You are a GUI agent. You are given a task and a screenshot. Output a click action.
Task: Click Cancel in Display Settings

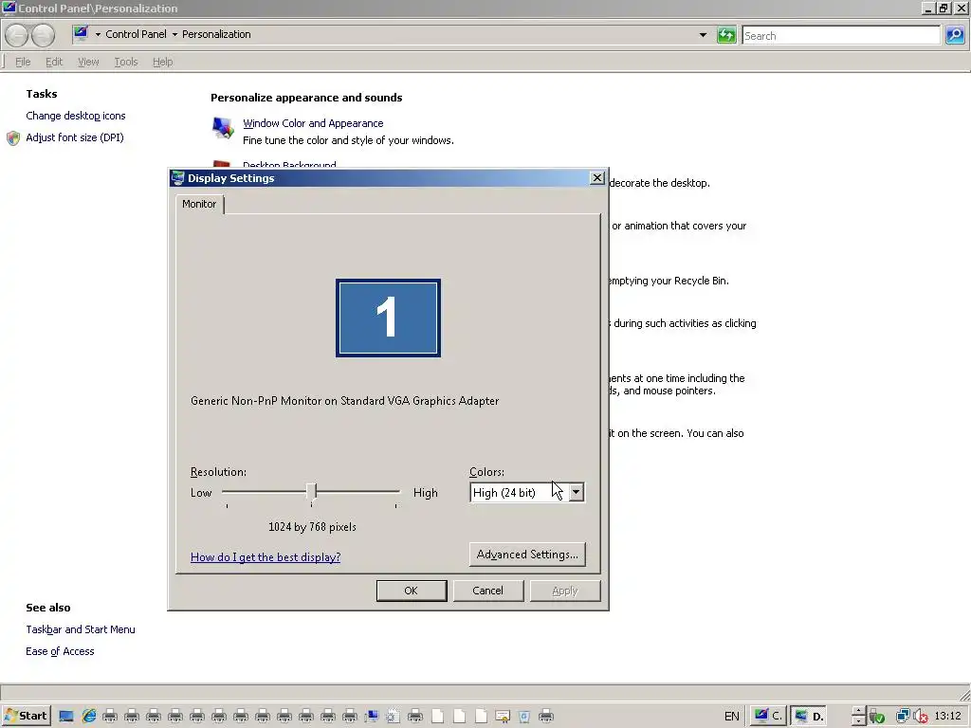coord(488,591)
